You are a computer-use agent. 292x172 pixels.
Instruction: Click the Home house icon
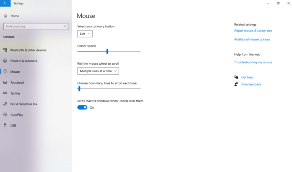[5, 16]
